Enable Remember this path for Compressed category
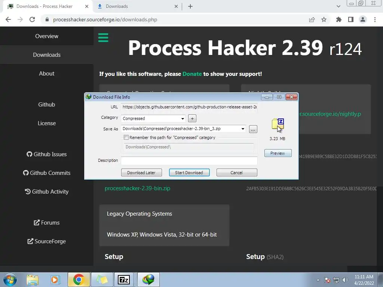This screenshot has width=383, height=287. (126, 138)
